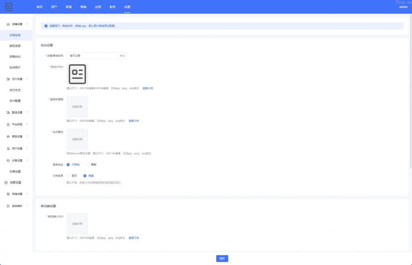Screen dimensions: 412x265
Task: Click the app logo in the top-left corner
Action: [8, 7]
